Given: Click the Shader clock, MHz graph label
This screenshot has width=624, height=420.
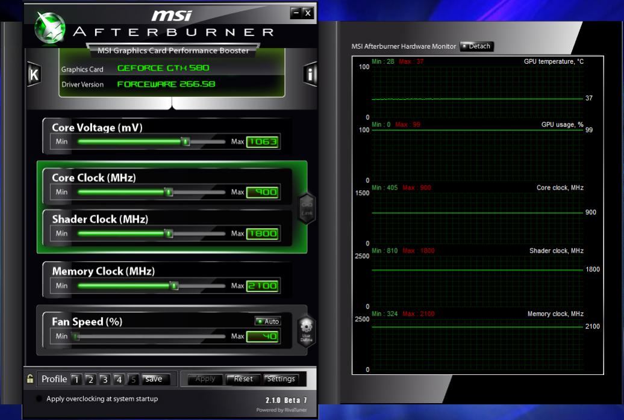Looking at the screenshot, I should tap(557, 250).
